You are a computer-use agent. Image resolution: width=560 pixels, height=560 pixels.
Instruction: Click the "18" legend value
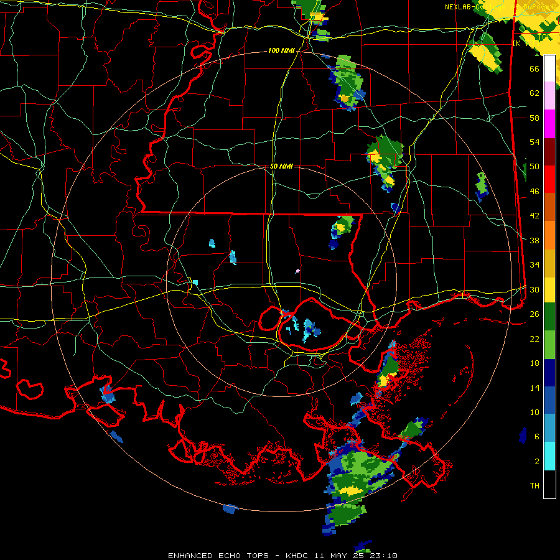coord(534,363)
